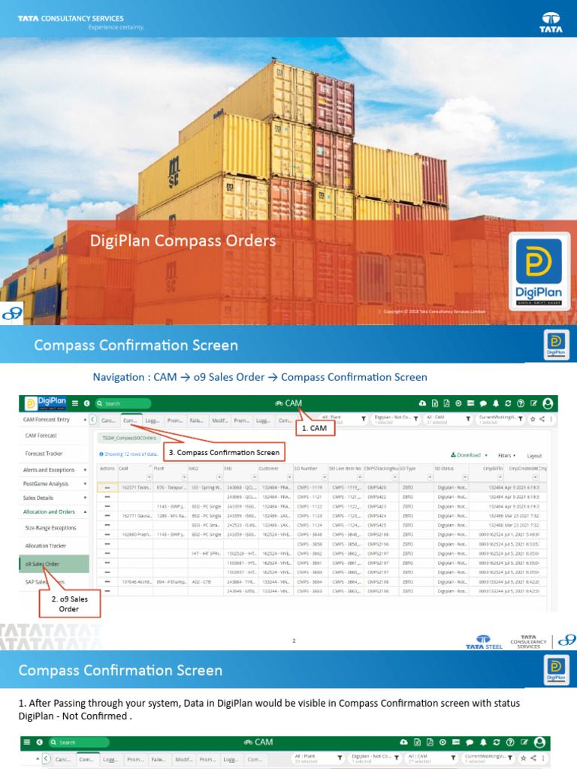Open the All : Plant filter funnel, first screenshot

(364, 419)
